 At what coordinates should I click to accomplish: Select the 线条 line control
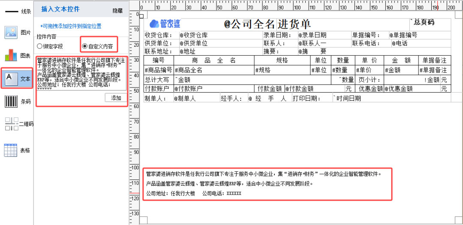pyautogui.click(x=17, y=12)
